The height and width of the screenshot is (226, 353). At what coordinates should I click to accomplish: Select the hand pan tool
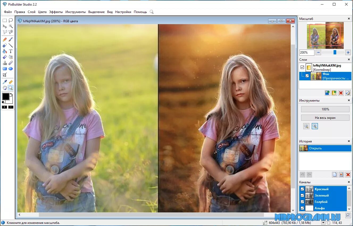click(x=5, y=88)
